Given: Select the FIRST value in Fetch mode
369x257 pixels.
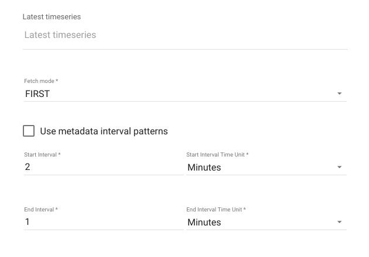Looking at the screenshot, I should (37, 94).
